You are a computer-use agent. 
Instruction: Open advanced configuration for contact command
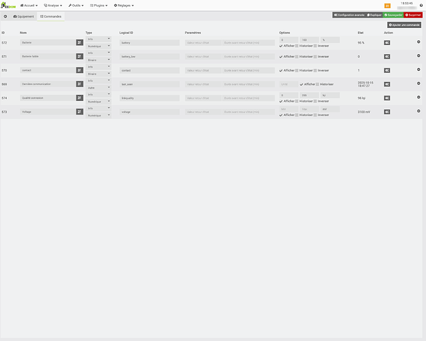coord(387,70)
